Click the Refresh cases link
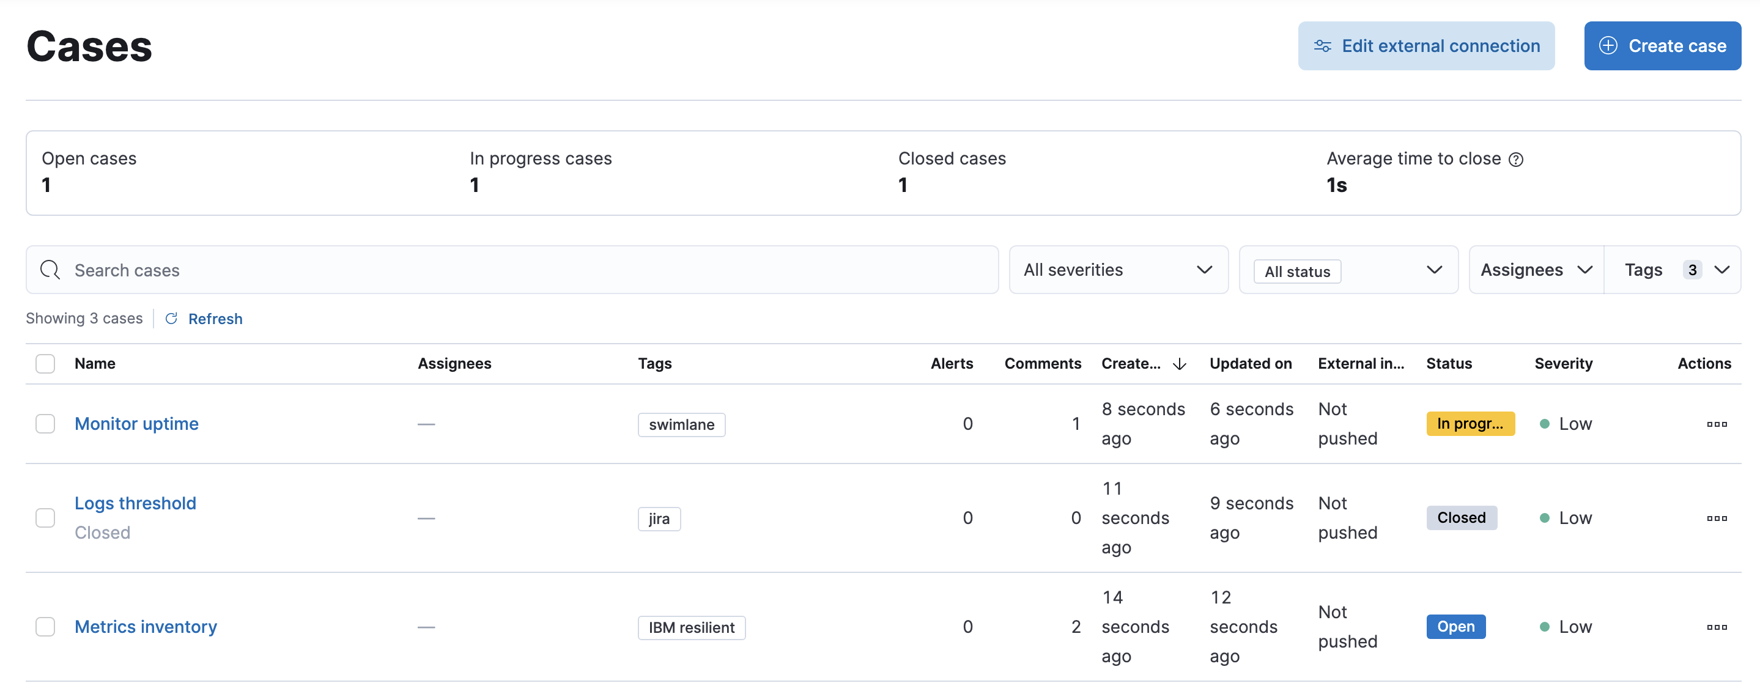Viewport: 1760px width, 683px height. coord(215,319)
